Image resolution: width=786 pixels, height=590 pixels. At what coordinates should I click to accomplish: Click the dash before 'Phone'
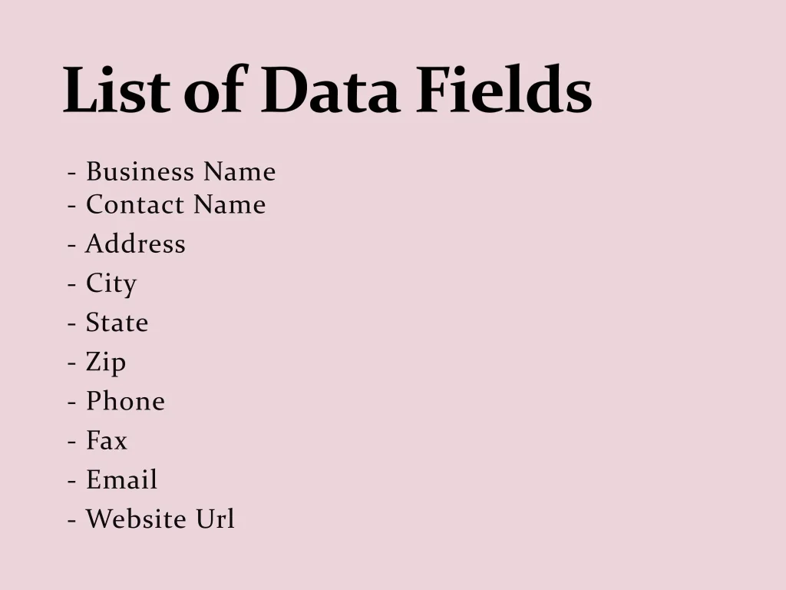pos(71,402)
